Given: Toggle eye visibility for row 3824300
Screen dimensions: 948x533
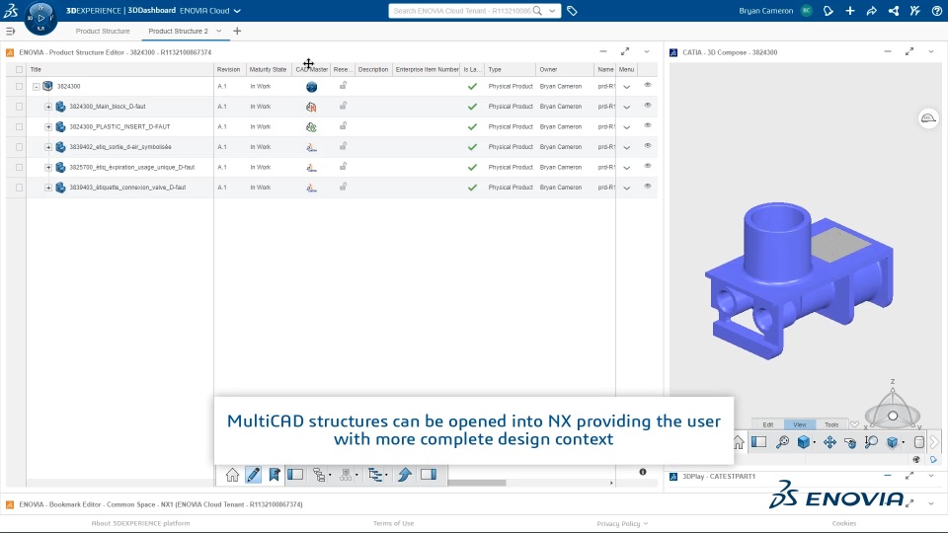Looking at the screenshot, I should coord(648,85).
